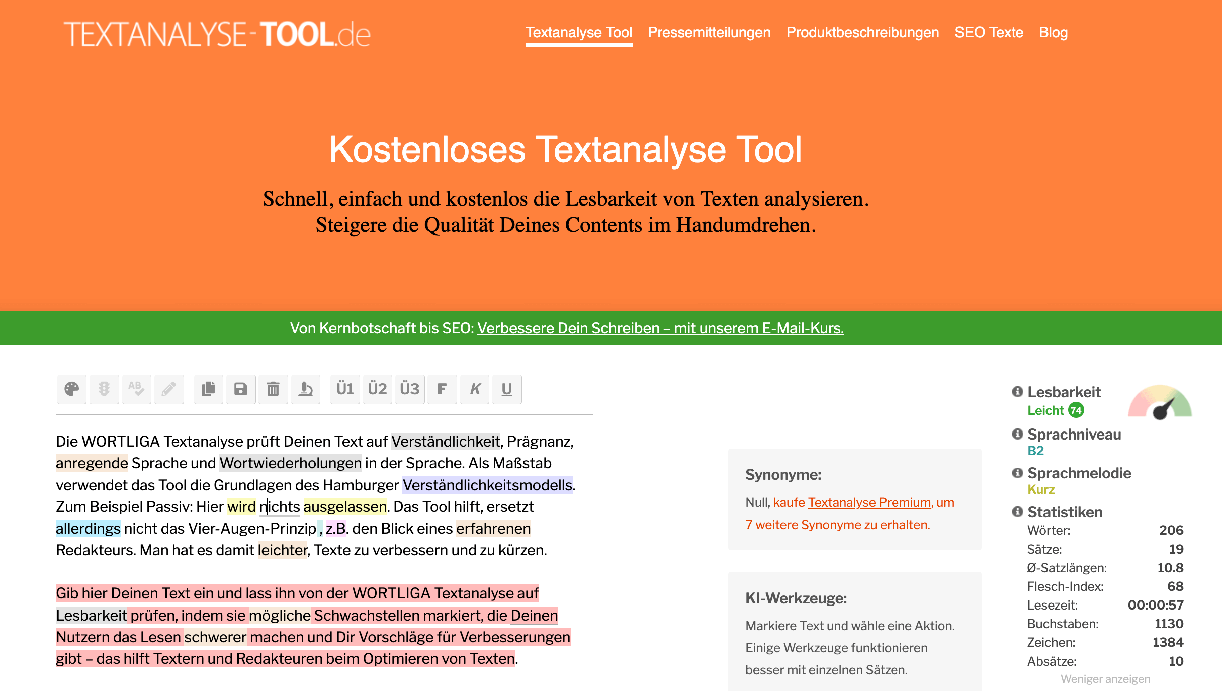Delete text with the trash icon
The height and width of the screenshot is (691, 1222).
(x=273, y=389)
